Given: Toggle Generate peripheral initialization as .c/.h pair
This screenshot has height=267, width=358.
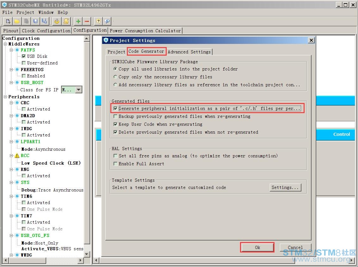Looking at the screenshot, I should point(115,108).
